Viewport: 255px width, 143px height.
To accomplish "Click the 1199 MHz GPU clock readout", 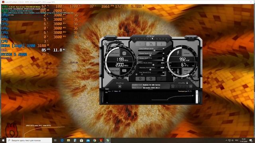I will pos(122,60).
